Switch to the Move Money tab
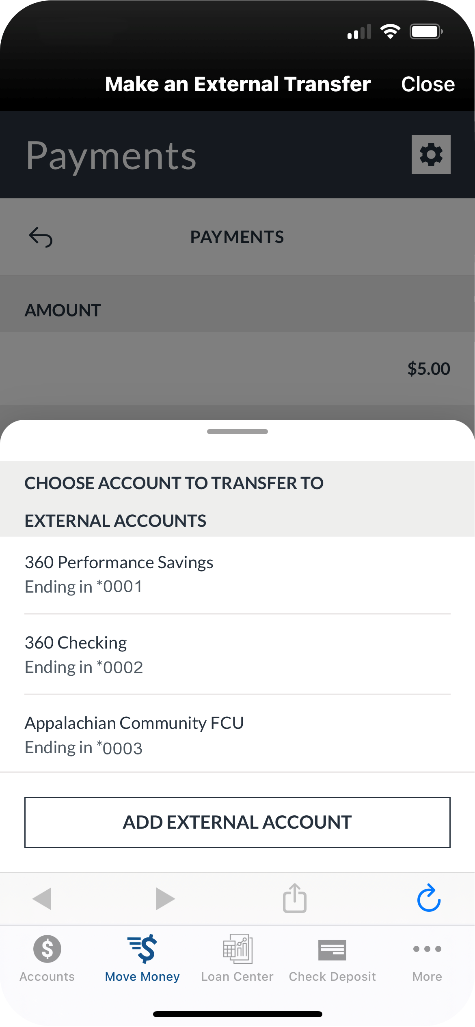The width and height of the screenshot is (475, 1027). point(142,958)
